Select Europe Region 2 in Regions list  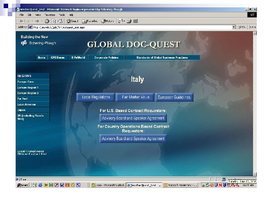click(x=33, y=93)
